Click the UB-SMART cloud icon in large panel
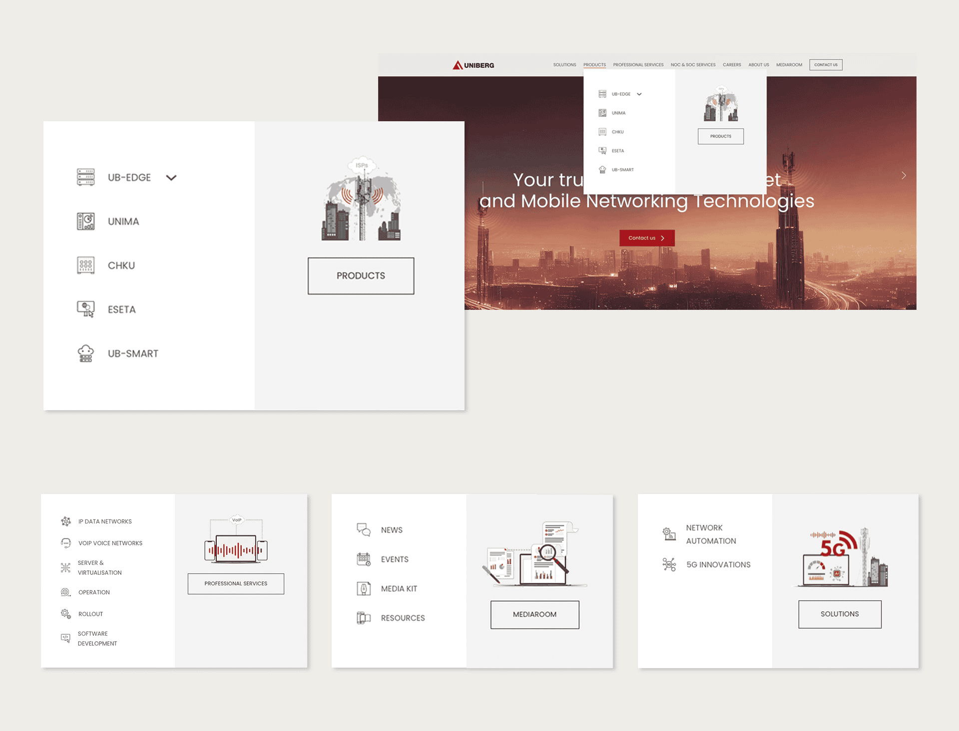This screenshot has width=959, height=731. pos(85,353)
